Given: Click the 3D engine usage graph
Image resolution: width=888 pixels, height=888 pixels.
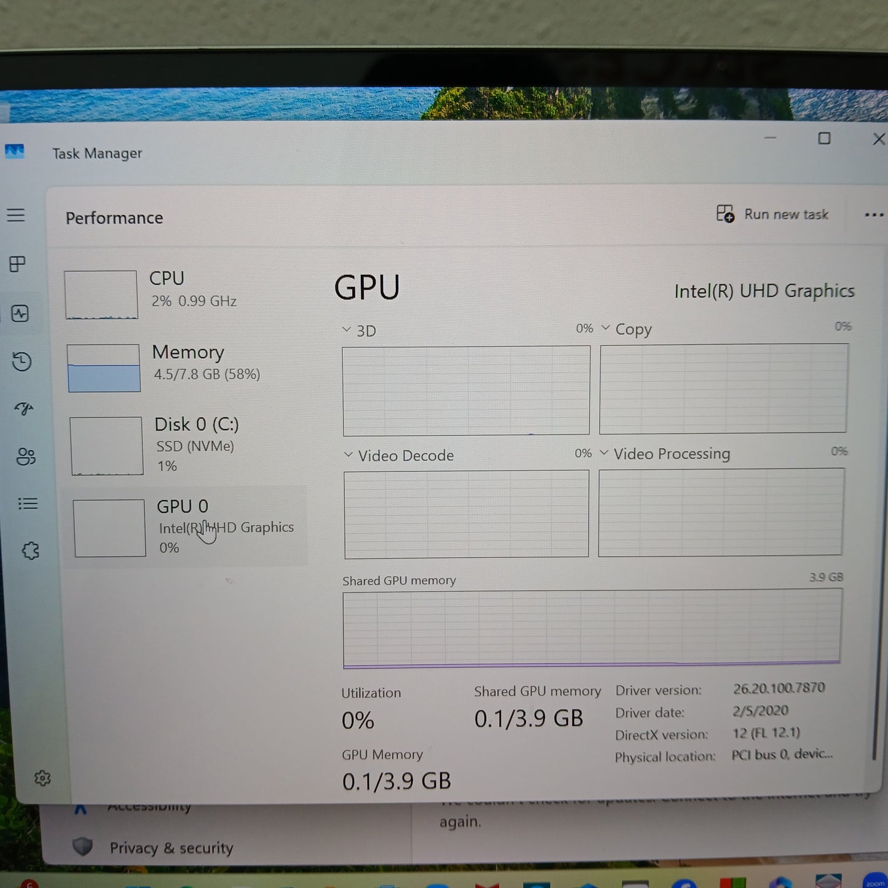Looking at the screenshot, I should [466, 391].
